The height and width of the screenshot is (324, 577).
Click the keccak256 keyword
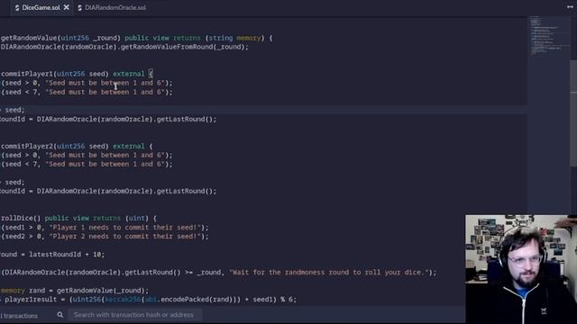123,300
